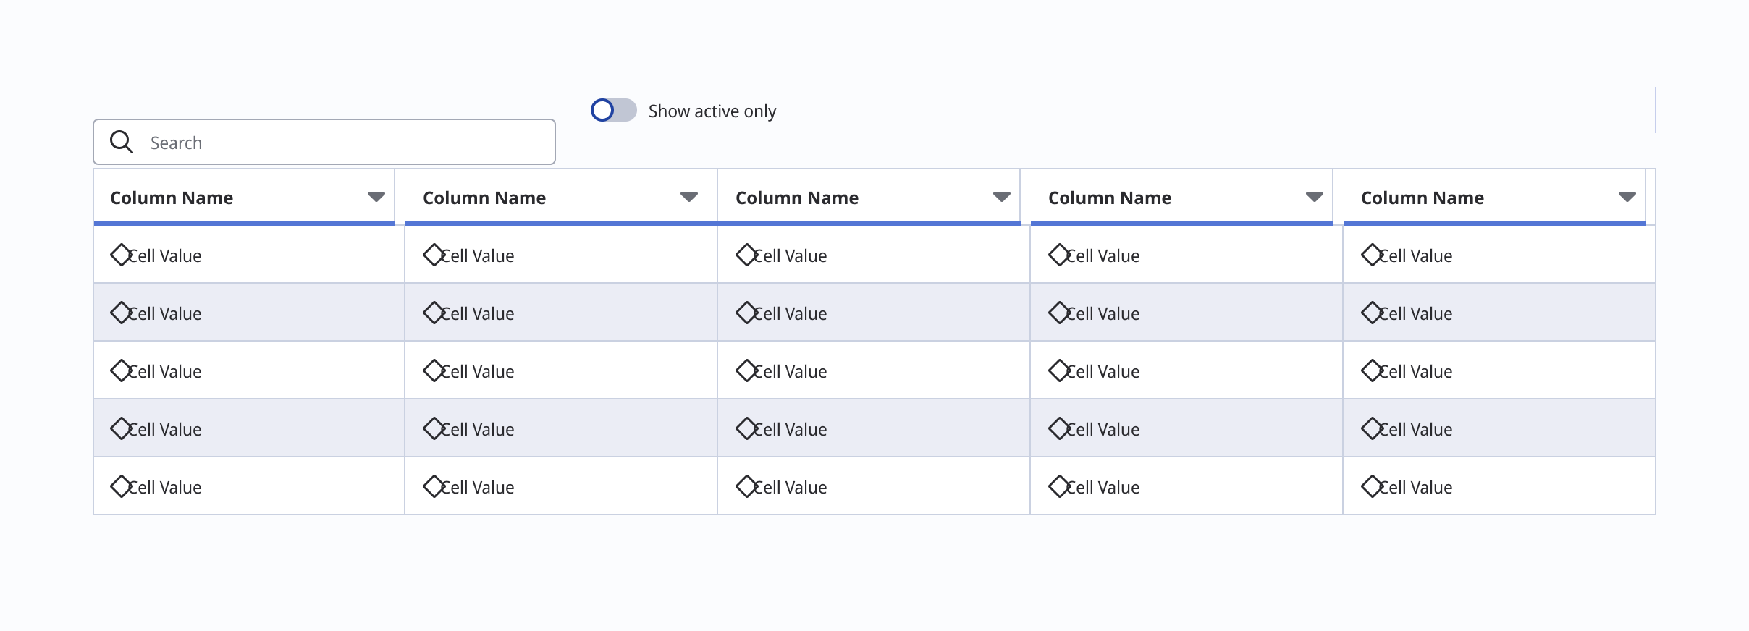Click into the Search input field
1749x631 pixels.
pos(324,142)
